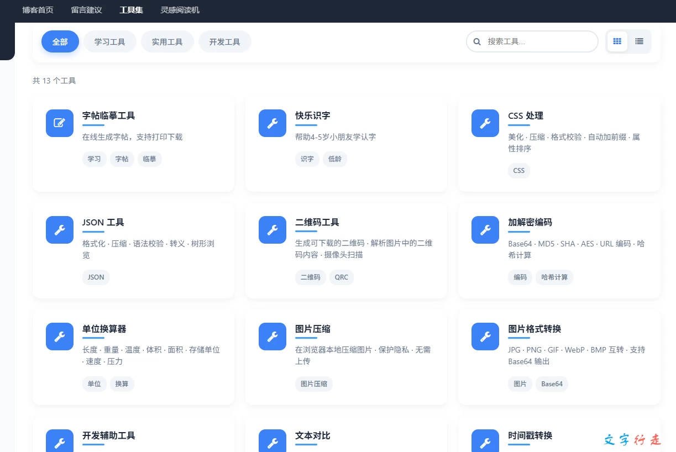Screen dimensions: 676x452
Task: Open the 加解密编码 title link
Action: (530, 222)
